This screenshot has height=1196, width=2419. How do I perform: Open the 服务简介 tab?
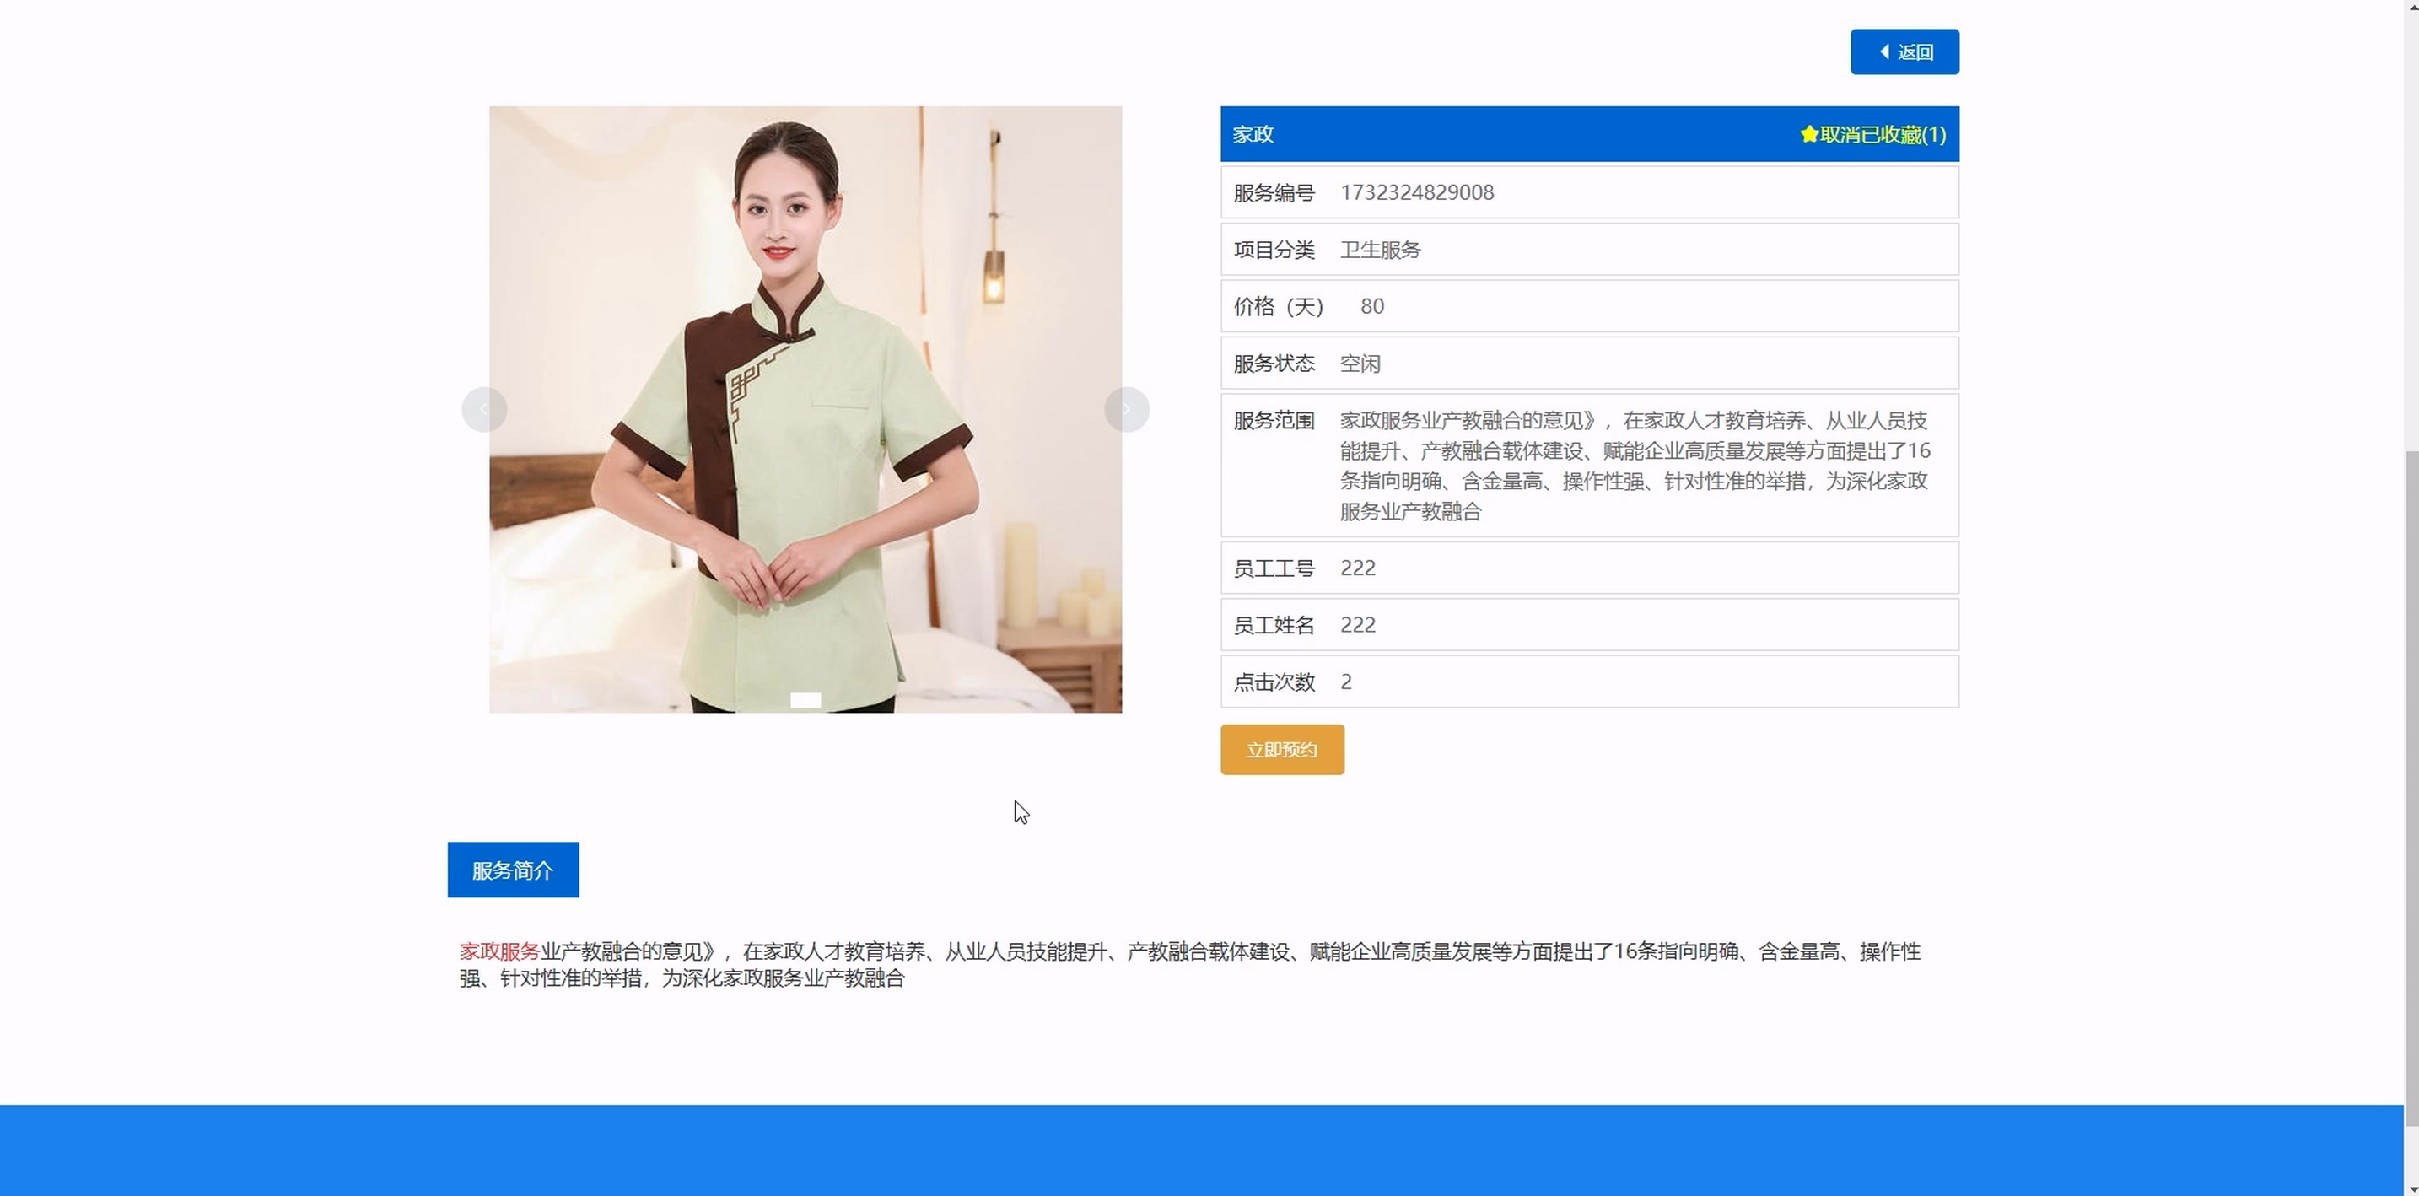coord(513,870)
